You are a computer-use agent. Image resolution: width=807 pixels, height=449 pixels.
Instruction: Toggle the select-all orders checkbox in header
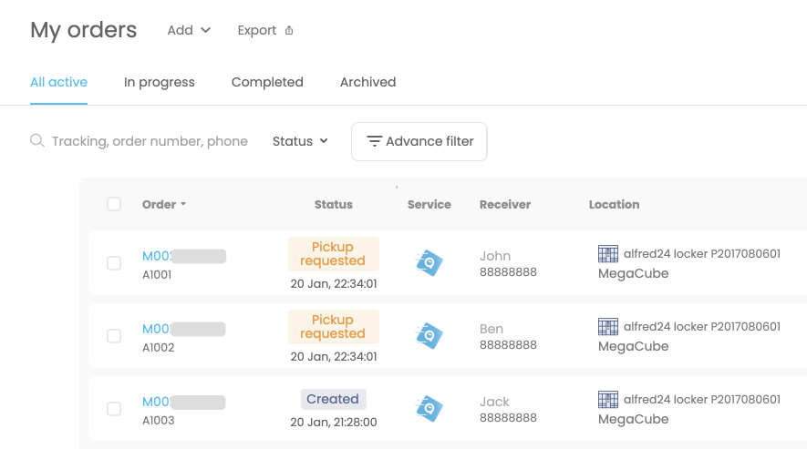pyautogui.click(x=114, y=204)
